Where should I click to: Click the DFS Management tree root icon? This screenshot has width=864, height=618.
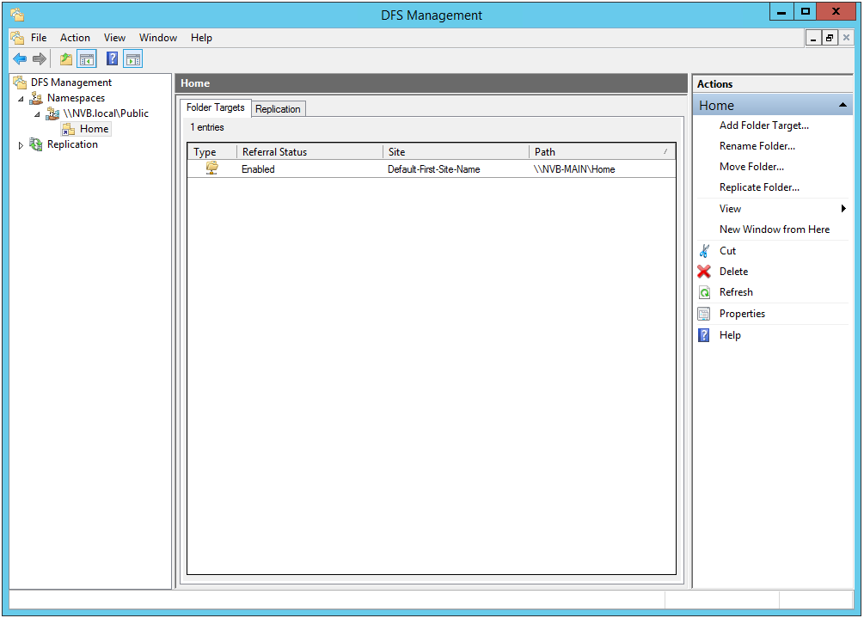point(21,82)
